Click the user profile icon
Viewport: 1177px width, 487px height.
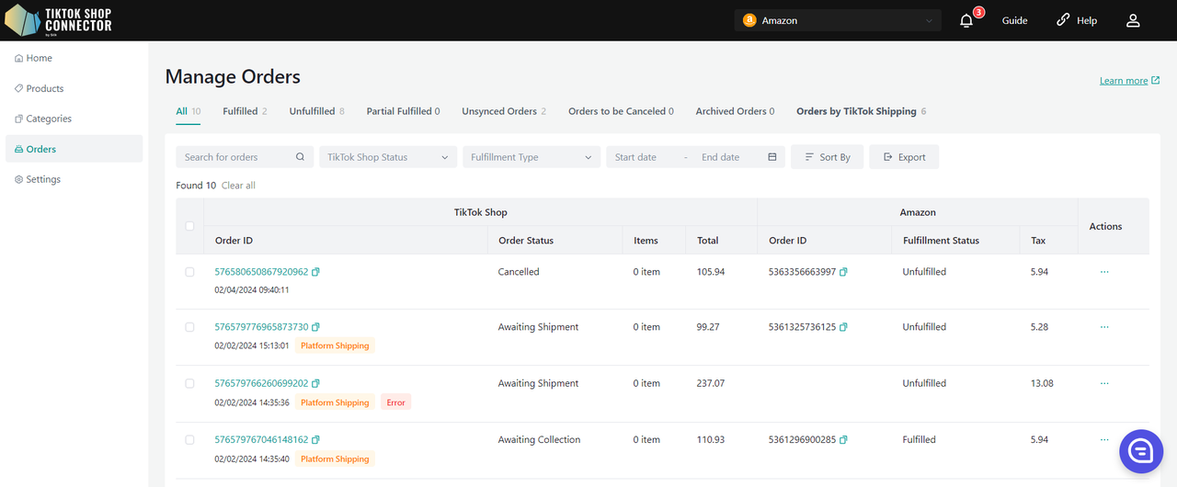click(x=1133, y=20)
